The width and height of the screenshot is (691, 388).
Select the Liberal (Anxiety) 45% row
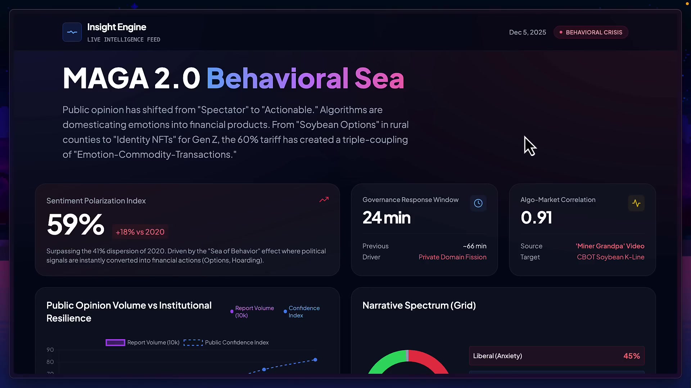(x=556, y=356)
